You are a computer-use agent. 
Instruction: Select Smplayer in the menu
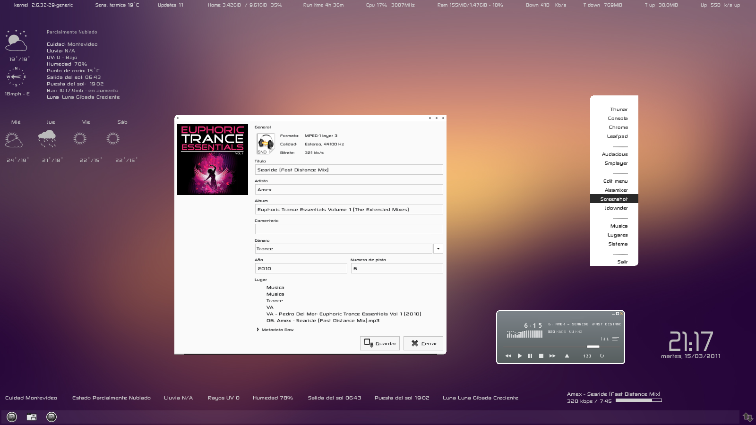click(614, 163)
